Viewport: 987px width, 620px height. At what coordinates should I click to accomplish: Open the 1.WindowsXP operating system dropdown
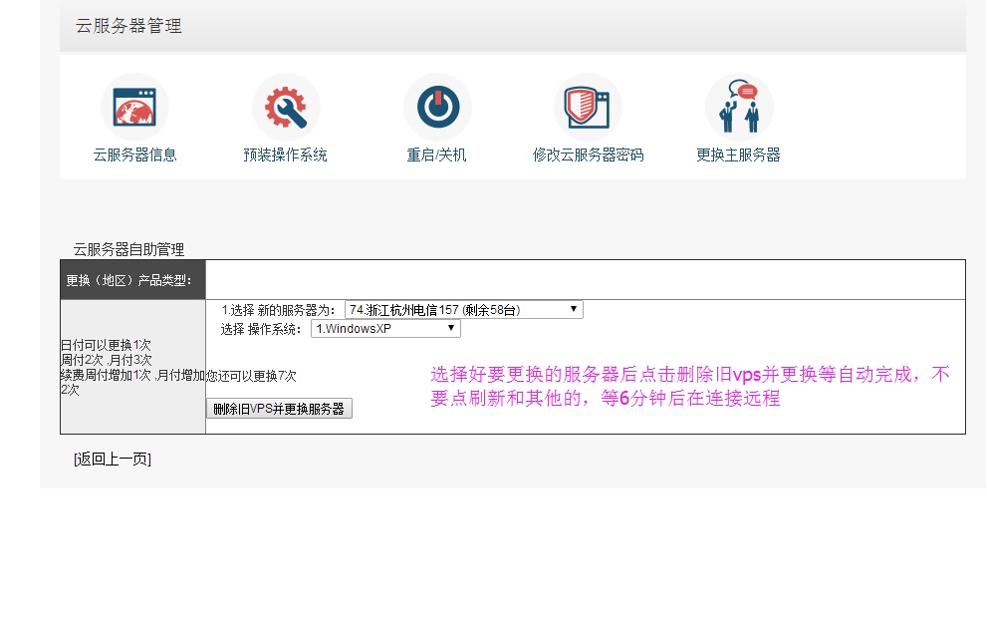pos(385,329)
